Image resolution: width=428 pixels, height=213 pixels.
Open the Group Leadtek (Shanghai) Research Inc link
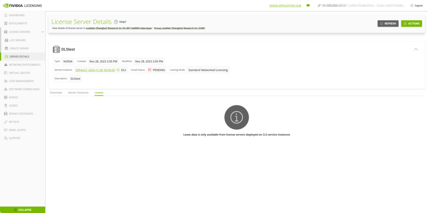[x=180, y=28]
